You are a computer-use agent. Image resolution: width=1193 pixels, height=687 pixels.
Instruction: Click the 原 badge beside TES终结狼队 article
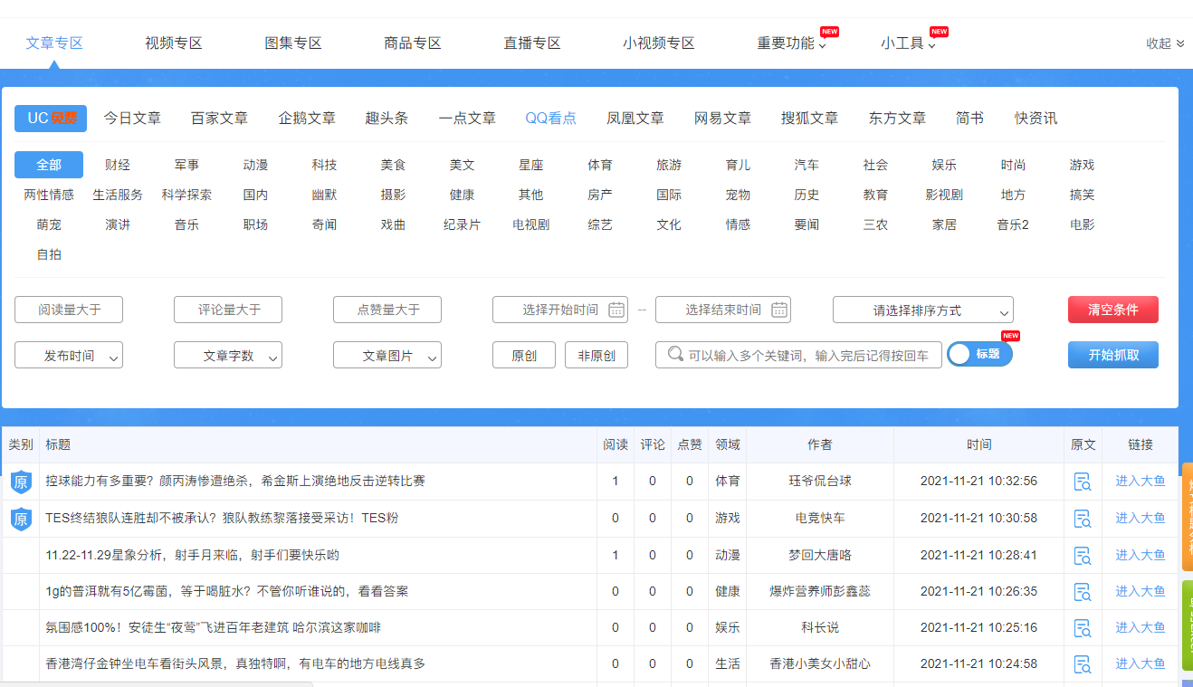(21, 519)
